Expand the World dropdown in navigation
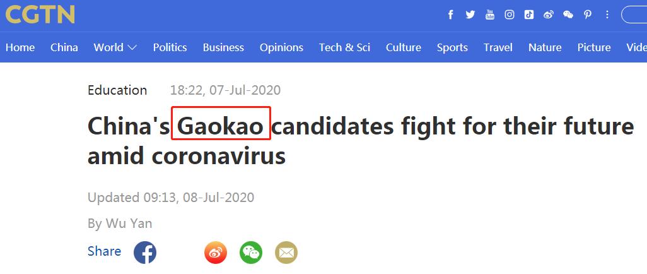This screenshot has width=647, height=274. click(115, 47)
